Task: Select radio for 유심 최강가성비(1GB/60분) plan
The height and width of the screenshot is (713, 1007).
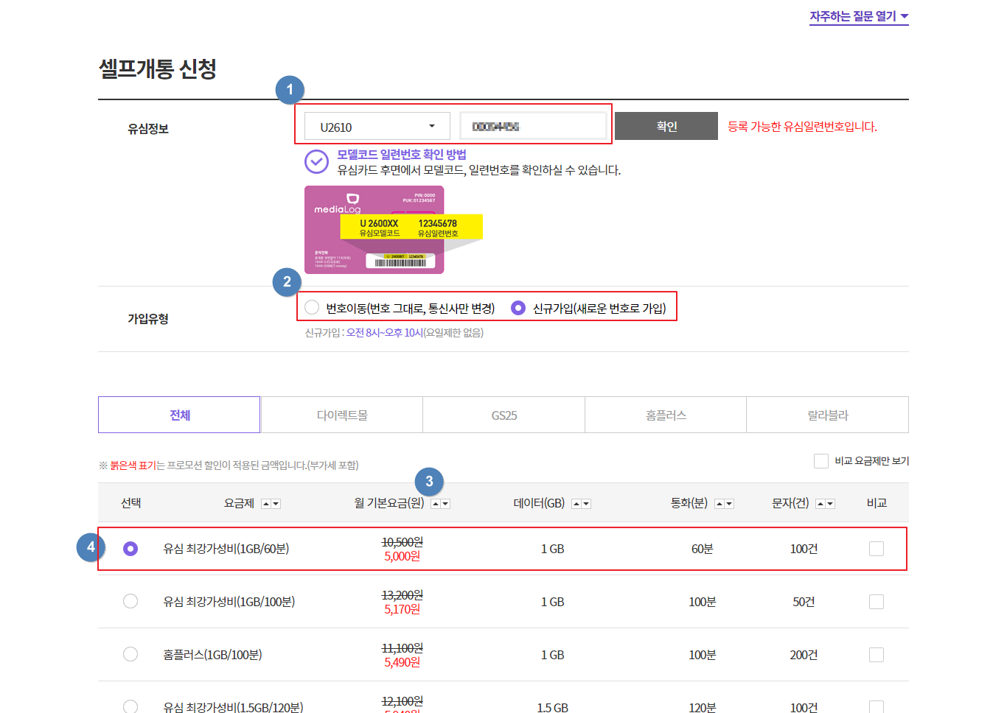Action: [130, 549]
